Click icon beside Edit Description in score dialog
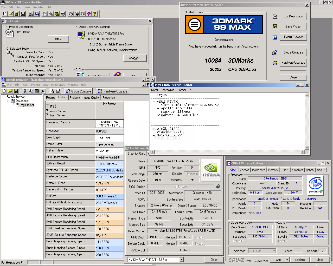 pyautogui.click(x=275, y=16)
